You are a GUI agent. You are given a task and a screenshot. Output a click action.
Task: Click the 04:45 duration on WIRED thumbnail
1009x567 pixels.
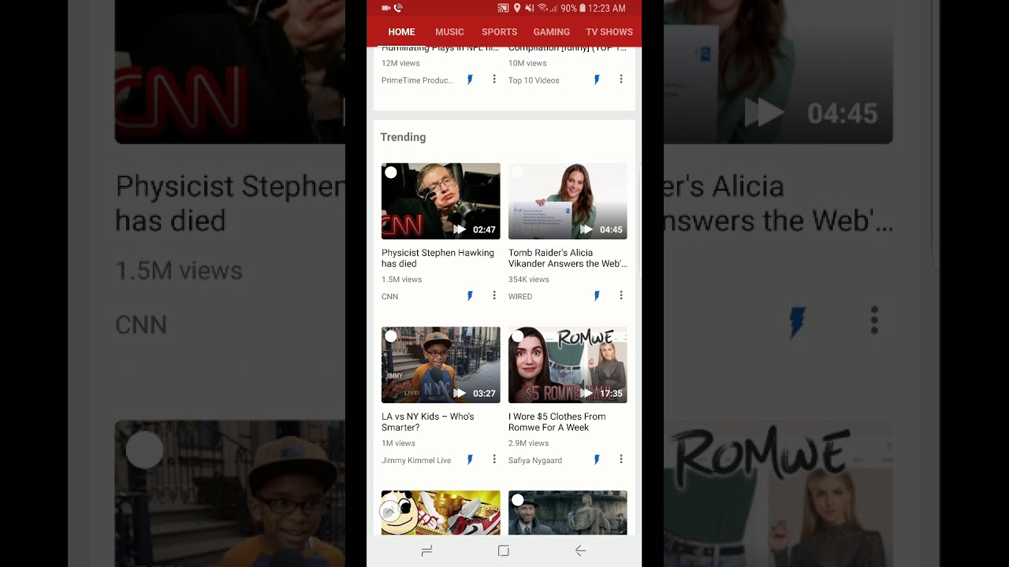[611, 230]
